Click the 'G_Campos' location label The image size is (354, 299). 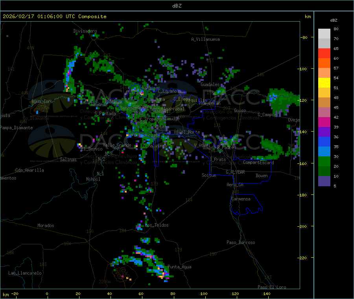click(x=267, y=115)
